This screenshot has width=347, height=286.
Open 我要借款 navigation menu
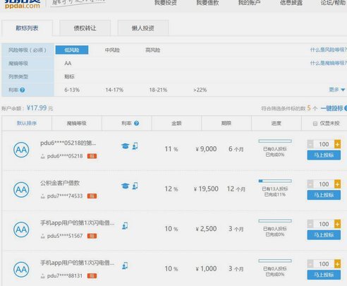coord(207,3)
